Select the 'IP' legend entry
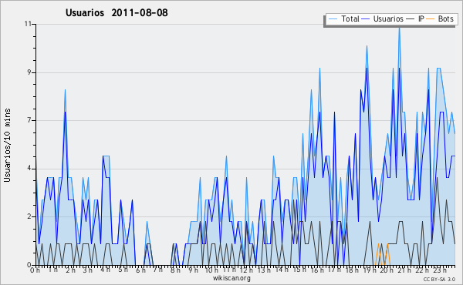 tap(421, 18)
